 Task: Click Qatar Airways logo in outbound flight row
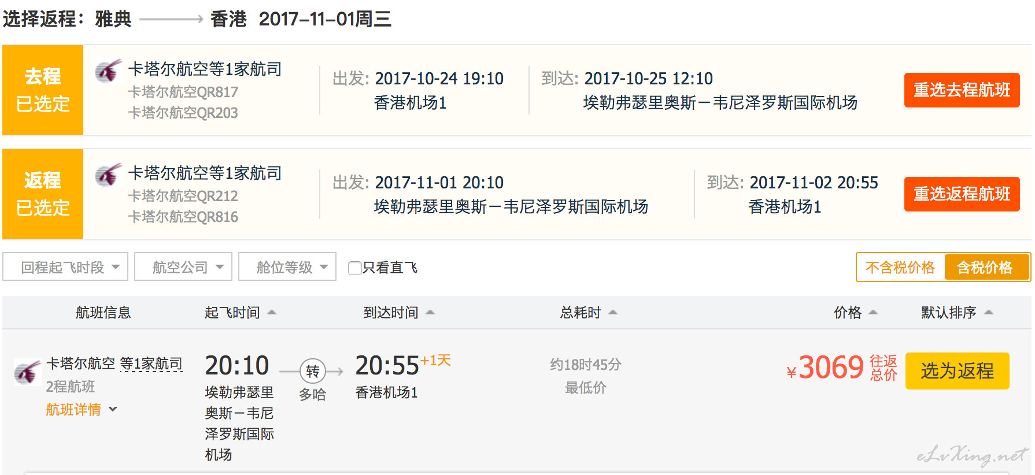(x=108, y=71)
